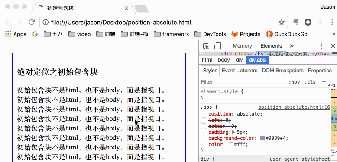Click the html breadcrumb
Viewport: 337px width, 162px height.
coord(207,60)
